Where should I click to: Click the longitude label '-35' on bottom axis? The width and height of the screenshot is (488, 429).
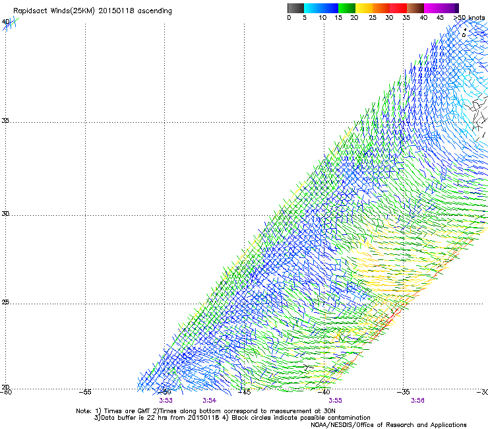pyautogui.click(x=404, y=392)
